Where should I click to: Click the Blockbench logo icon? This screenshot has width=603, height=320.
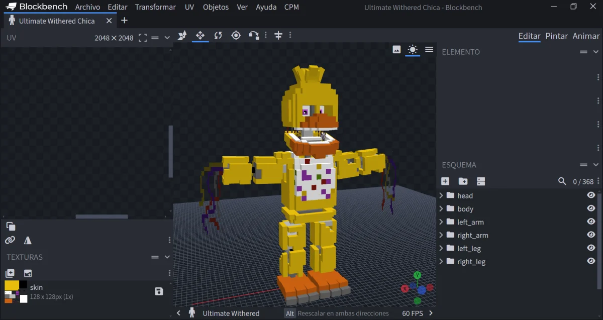click(11, 7)
